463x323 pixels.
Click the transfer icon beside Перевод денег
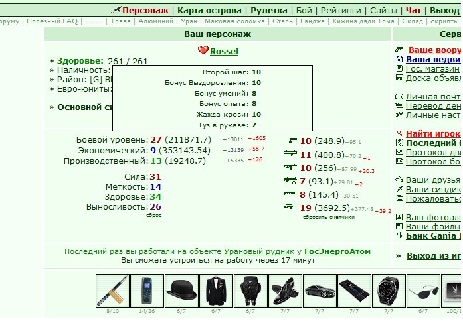tap(399, 105)
